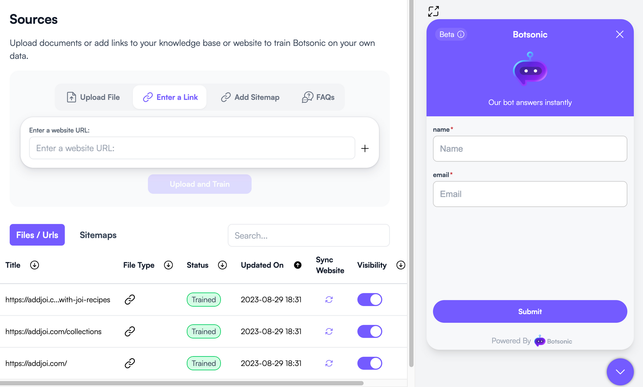Click the search bar in sources list
This screenshot has width=643, height=387.
309,235
